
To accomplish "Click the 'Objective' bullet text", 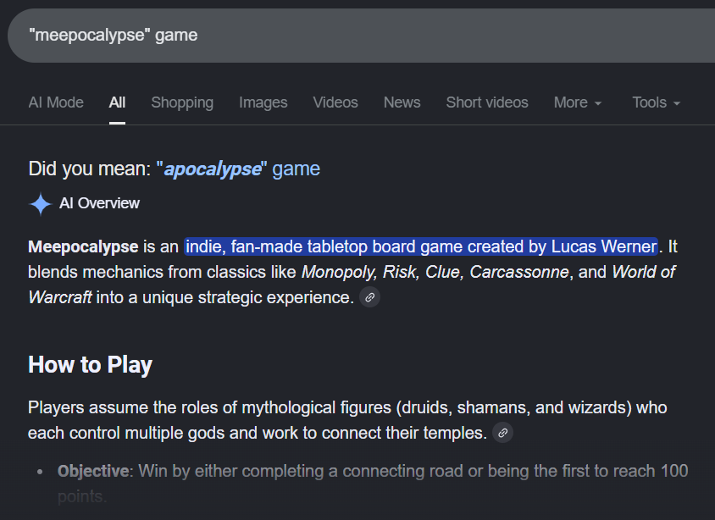I will pyautogui.click(x=93, y=471).
